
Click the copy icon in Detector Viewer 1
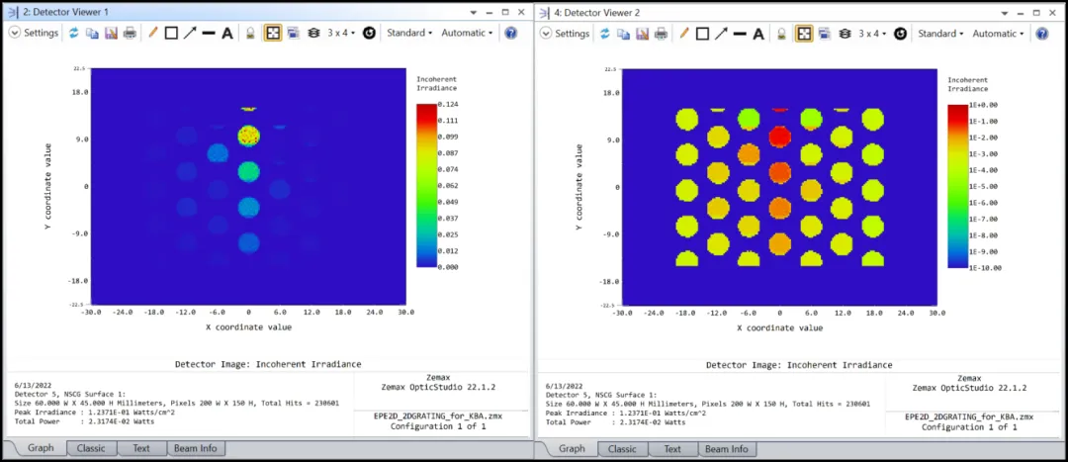click(x=92, y=33)
